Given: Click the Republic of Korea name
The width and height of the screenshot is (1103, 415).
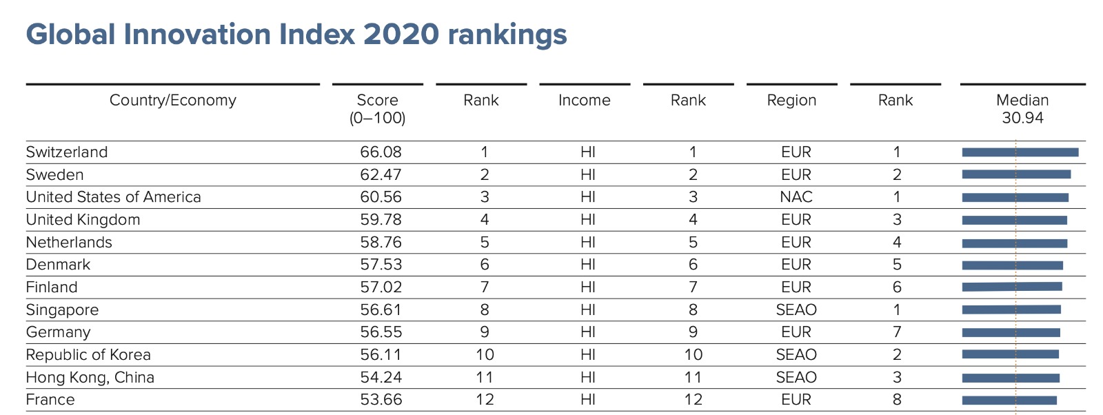Looking at the screenshot, I should (x=88, y=355).
